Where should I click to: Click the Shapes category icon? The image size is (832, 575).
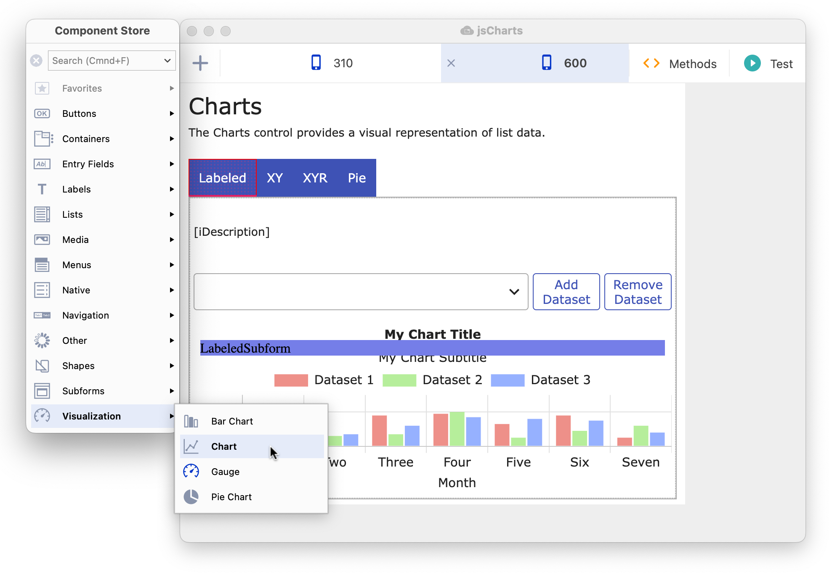coord(42,366)
